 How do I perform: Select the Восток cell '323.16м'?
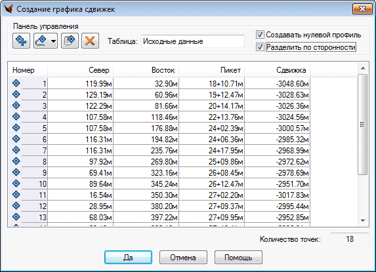[146, 172]
